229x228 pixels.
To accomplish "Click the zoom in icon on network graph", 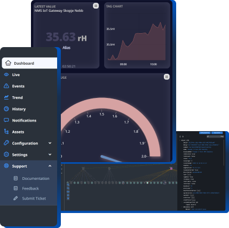I will (x=68, y=185).
